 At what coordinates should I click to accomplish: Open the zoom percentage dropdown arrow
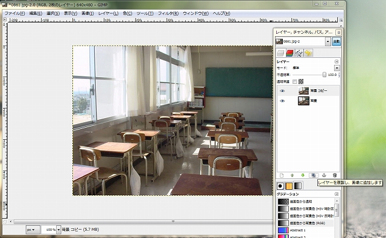click(x=59, y=230)
